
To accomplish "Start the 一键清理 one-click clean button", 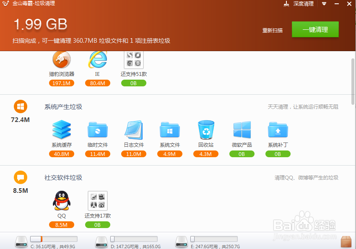I will tap(315, 29).
